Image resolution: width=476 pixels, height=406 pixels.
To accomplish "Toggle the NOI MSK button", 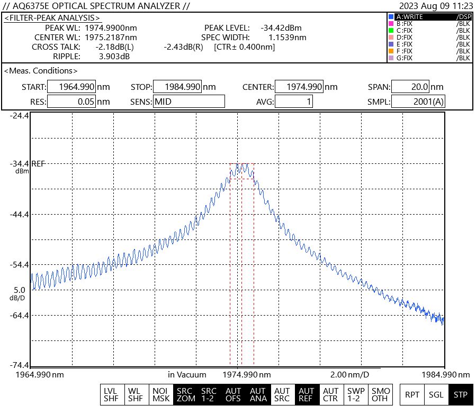I will point(161,395).
